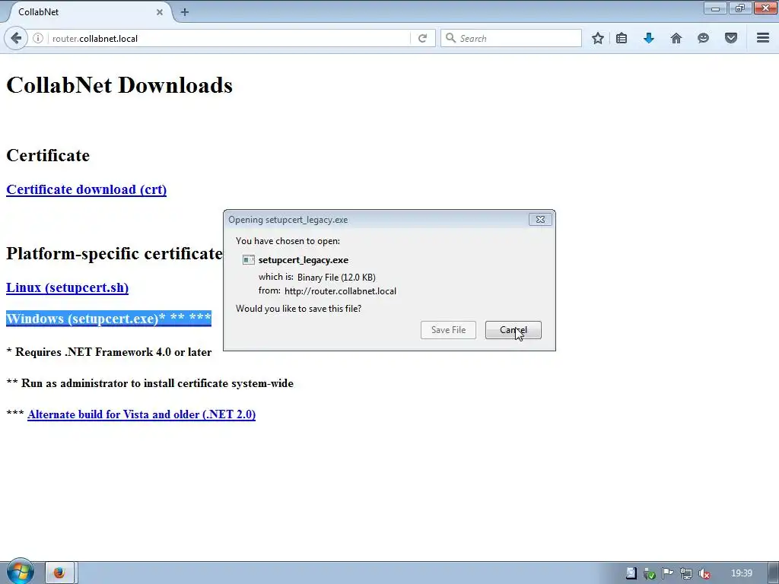Open the Action Center flag tray icon
The width and height of the screenshot is (779, 584).
pos(668,573)
